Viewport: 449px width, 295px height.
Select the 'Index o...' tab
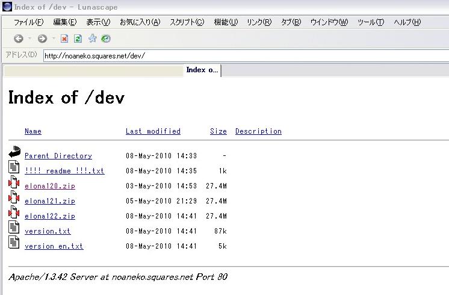point(202,70)
